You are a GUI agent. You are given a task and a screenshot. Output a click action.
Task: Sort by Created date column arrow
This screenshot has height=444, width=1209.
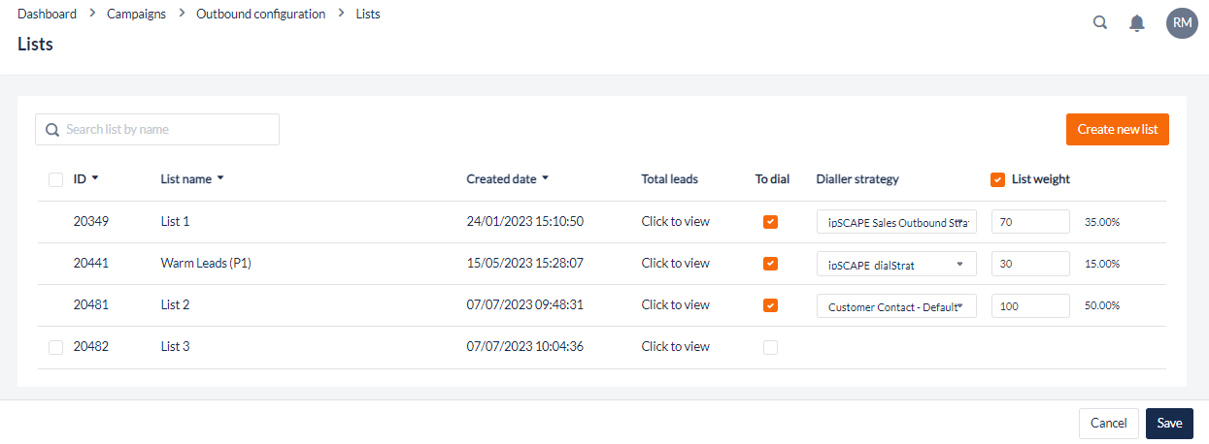click(545, 178)
